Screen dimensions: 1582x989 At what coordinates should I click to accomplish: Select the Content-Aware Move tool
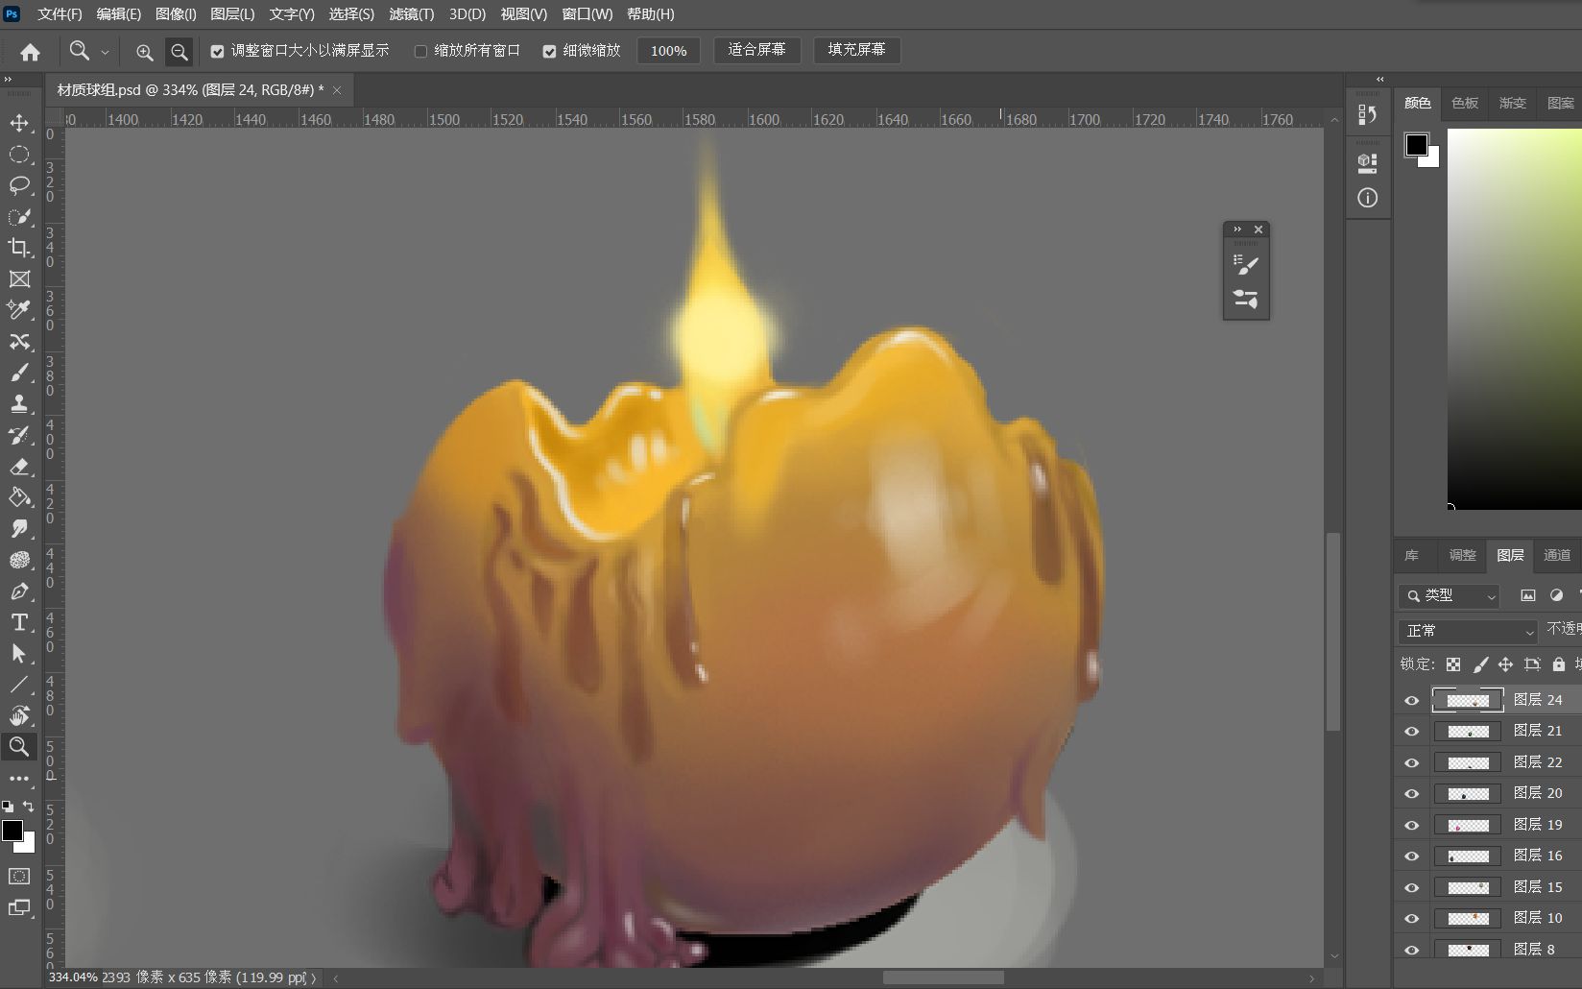(19, 342)
